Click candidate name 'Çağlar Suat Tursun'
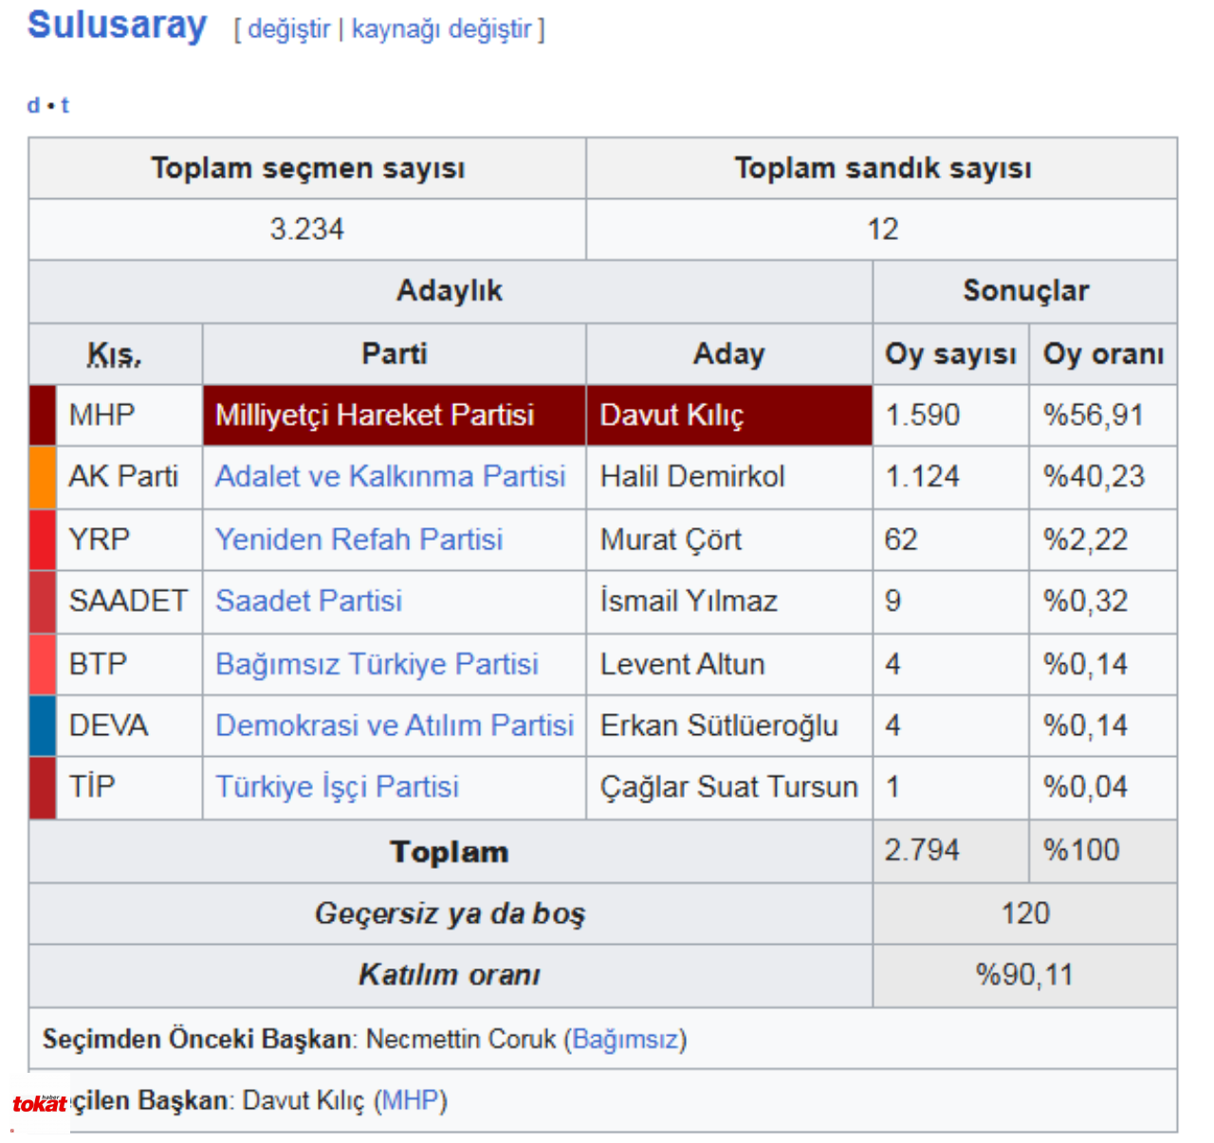The image size is (1214, 1143). tap(728, 786)
